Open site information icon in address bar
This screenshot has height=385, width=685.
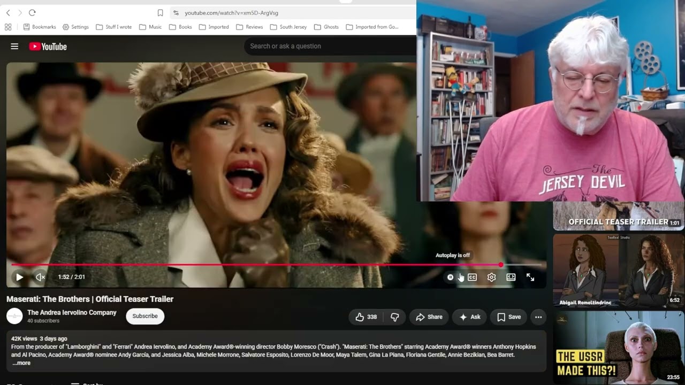[x=176, y=13]
